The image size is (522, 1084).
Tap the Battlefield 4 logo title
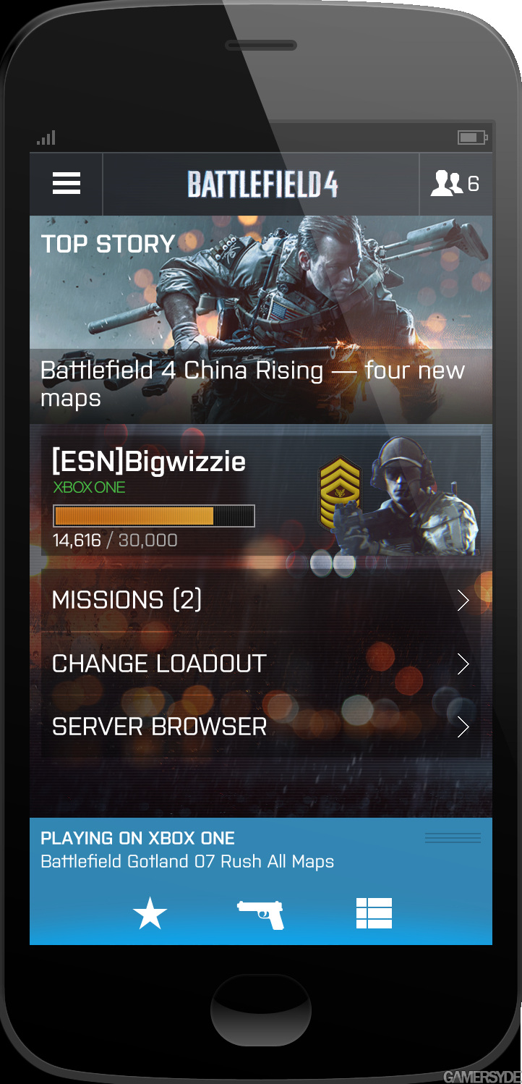click(262, 185)
